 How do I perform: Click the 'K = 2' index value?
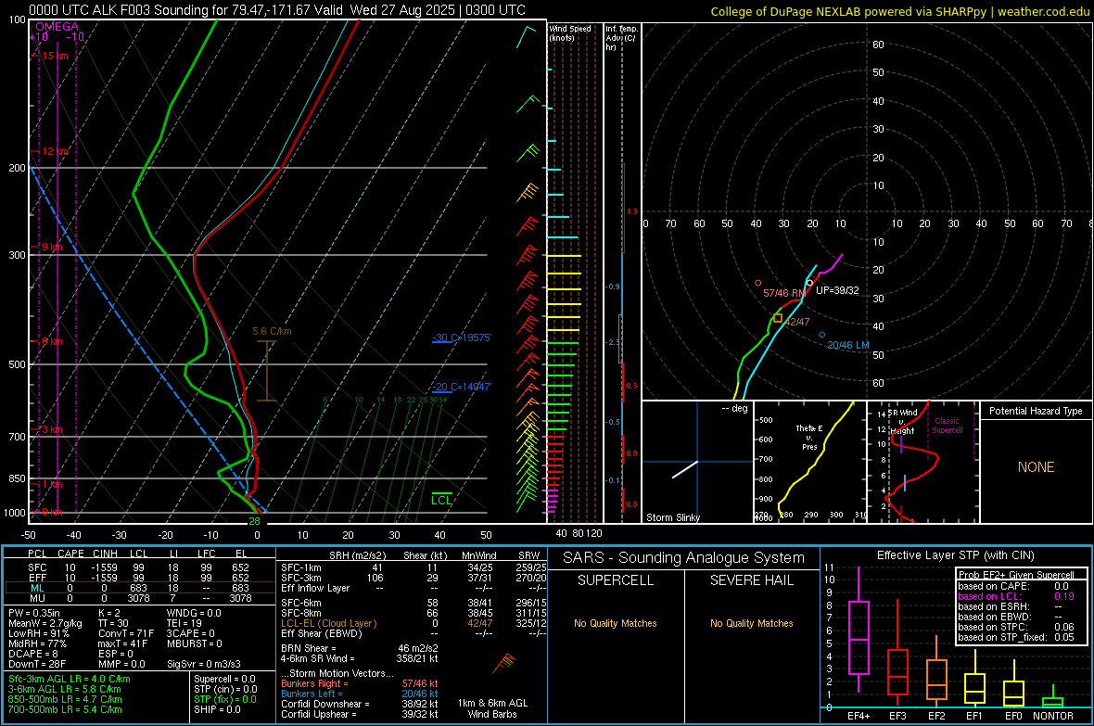[x=109, y=614]
